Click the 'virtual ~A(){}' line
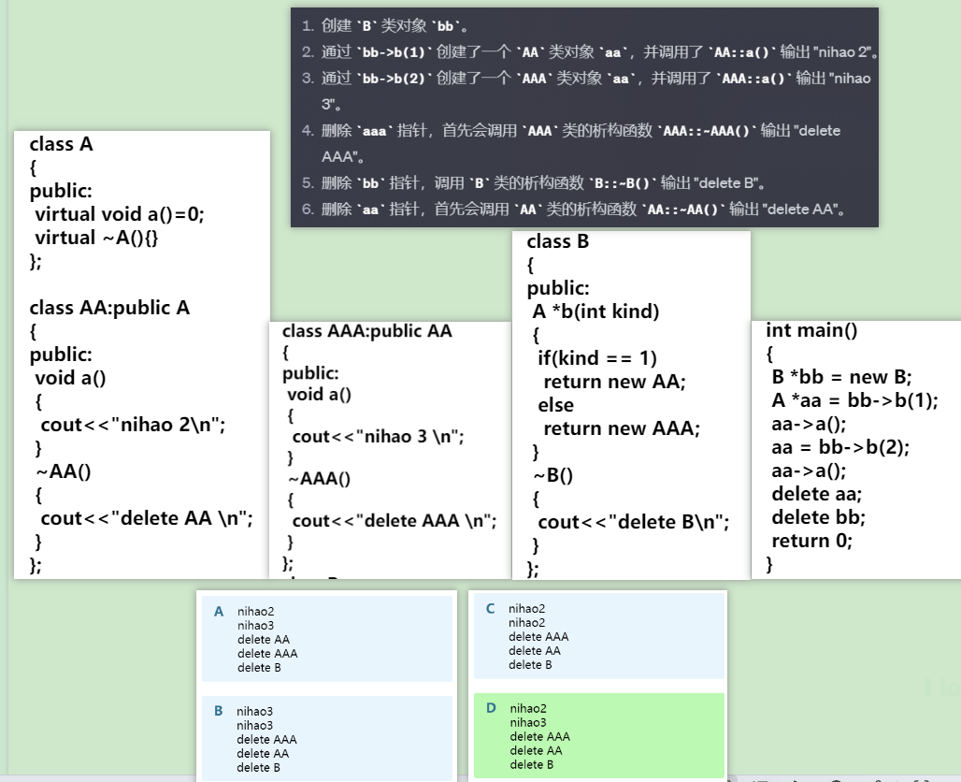Screen dimensions: 961x782 [96, 238]
